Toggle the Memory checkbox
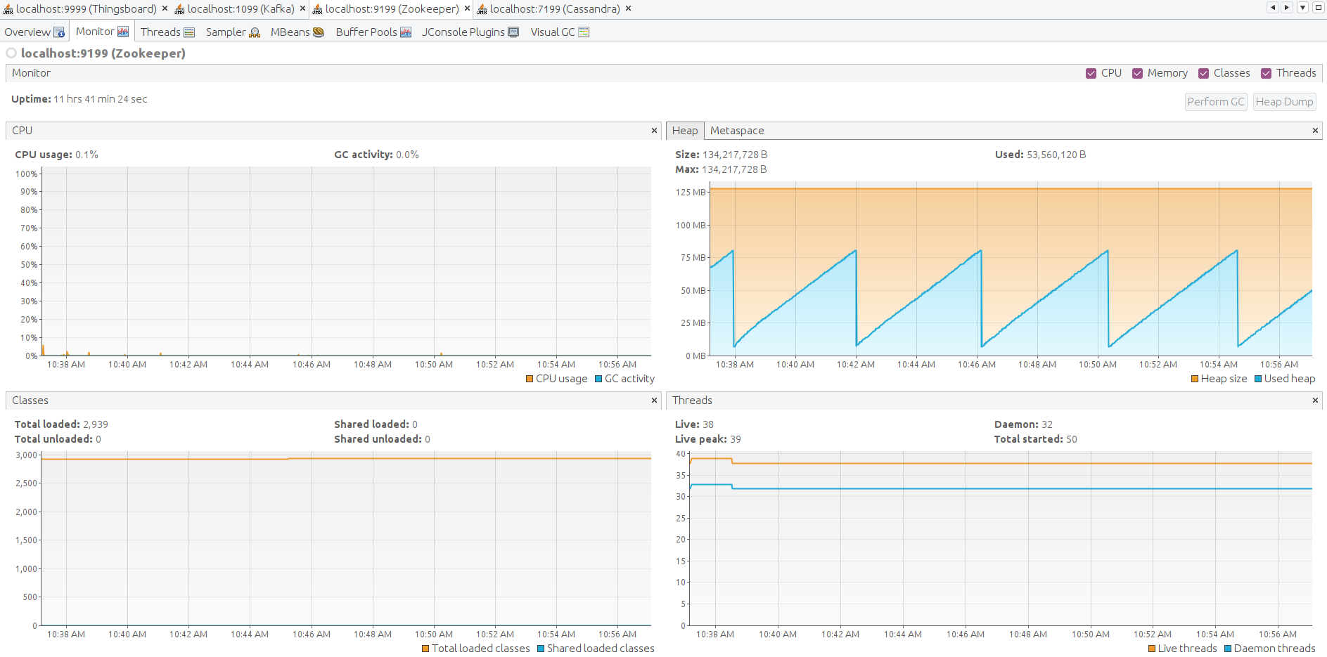The image size is (1327, 657). click(x=1137, y=73)
